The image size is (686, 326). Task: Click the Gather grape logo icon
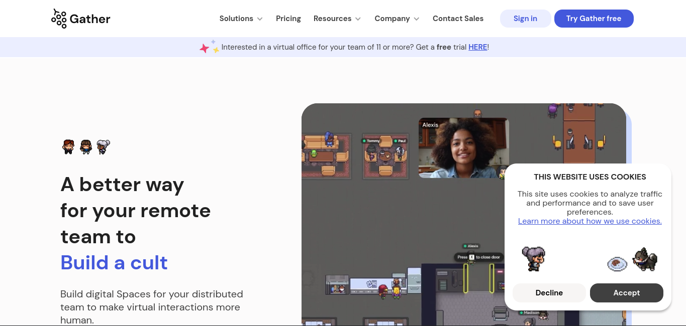(x=59, y=19)
